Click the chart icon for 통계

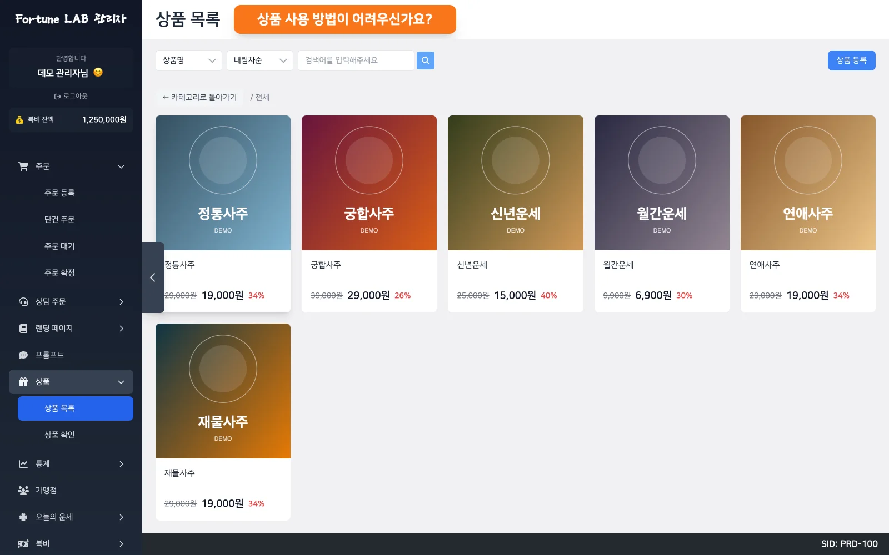[x=23, y=464]
